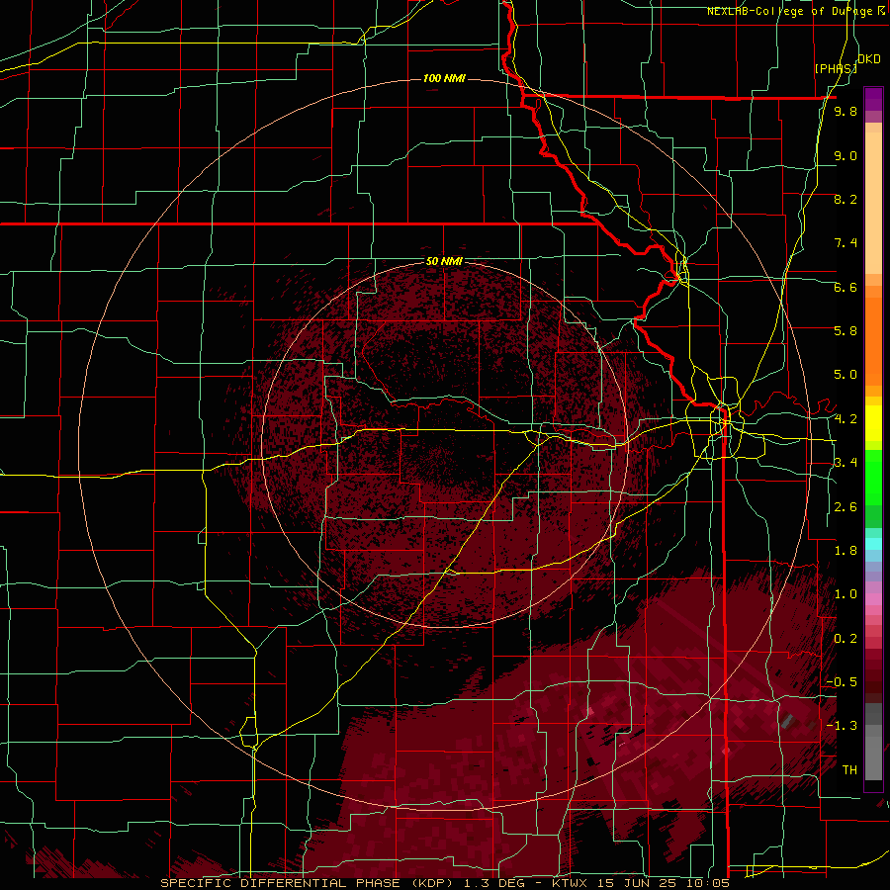Click the 4.2 value on the color scale
Screen dimensions: 890x890
tap(845, 419)
